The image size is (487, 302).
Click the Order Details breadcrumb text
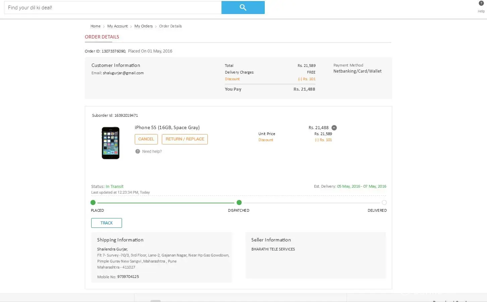[170, 26]
